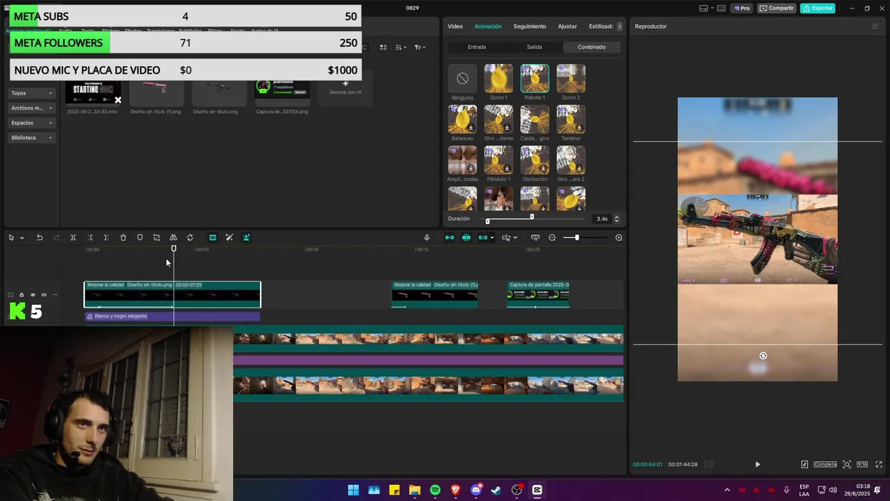This screenshot has width=890, height=501.
Task: Open the selection tool dropdown arrow in the timeline toolbar
Action: pos(22,238)
